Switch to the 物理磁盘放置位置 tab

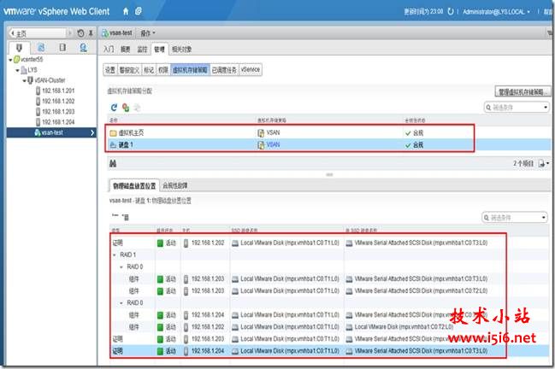pos(134,185)
